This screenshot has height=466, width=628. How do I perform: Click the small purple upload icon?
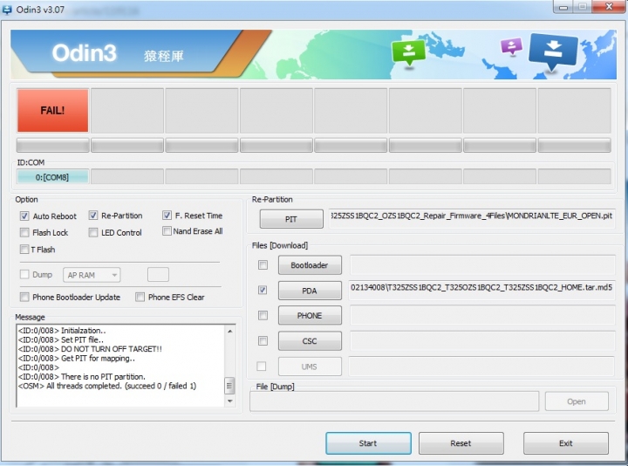click(x=511, y=46)
